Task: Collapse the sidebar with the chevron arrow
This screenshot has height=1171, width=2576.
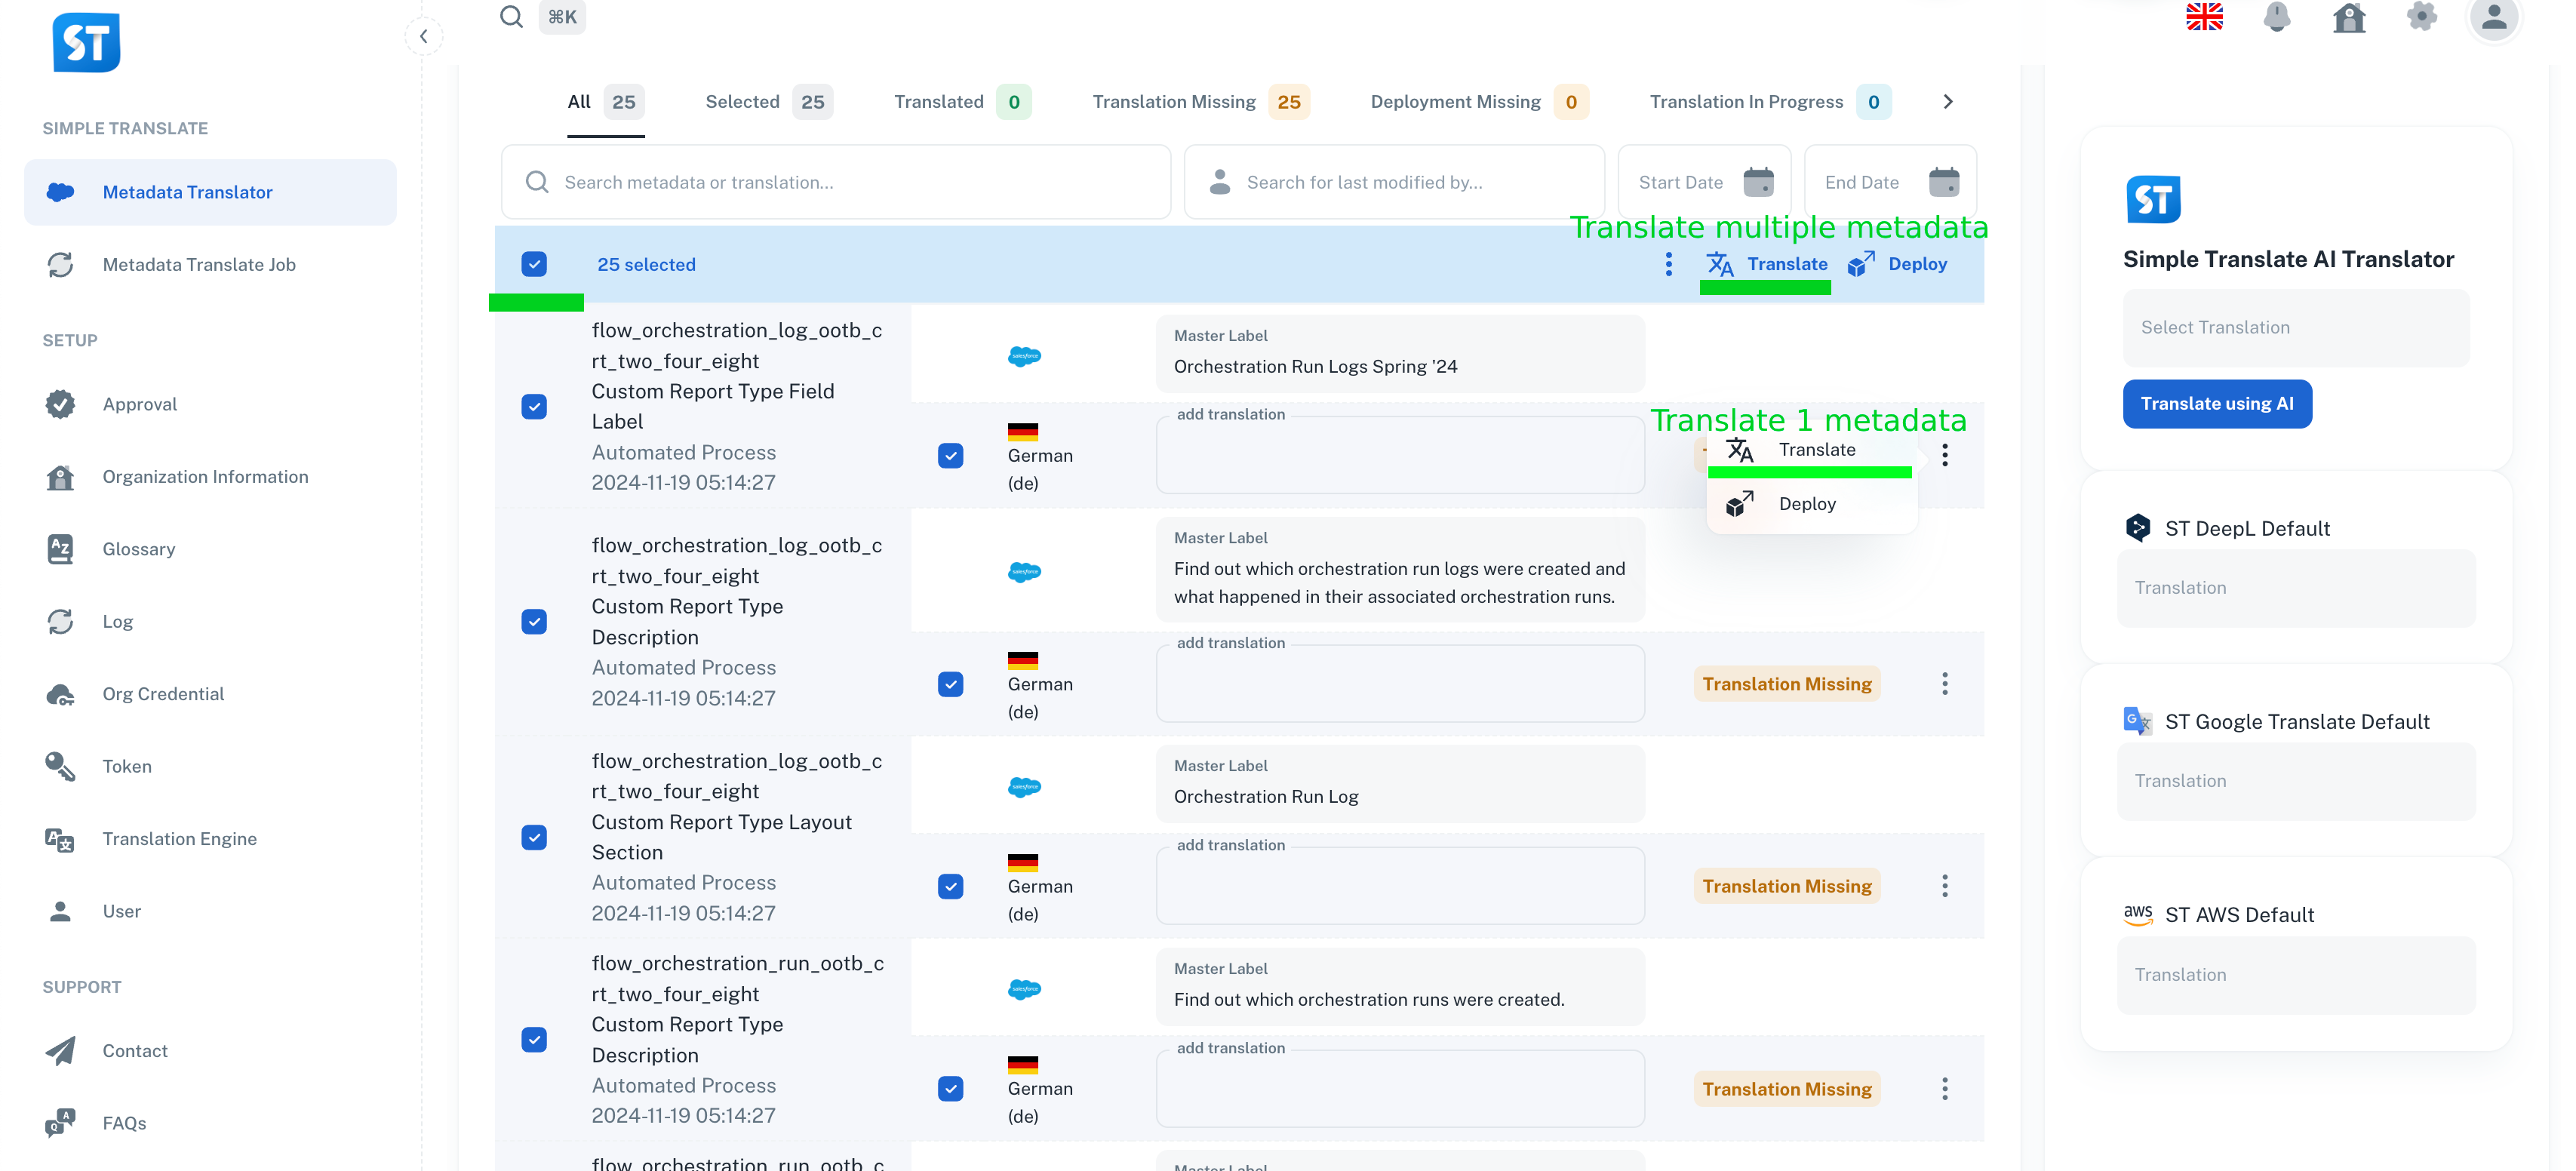Action: pyautogui.click(x=424, y=37)
